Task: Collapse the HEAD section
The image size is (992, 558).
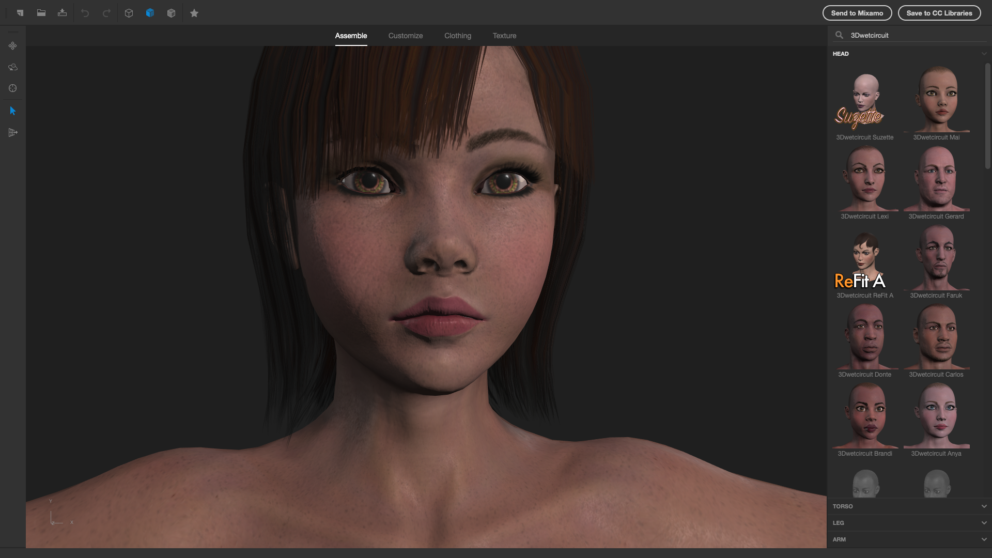Action: coord(984,54)
